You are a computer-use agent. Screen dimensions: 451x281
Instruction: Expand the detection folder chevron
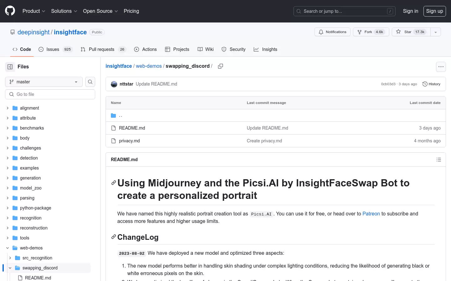pos(8,158)
